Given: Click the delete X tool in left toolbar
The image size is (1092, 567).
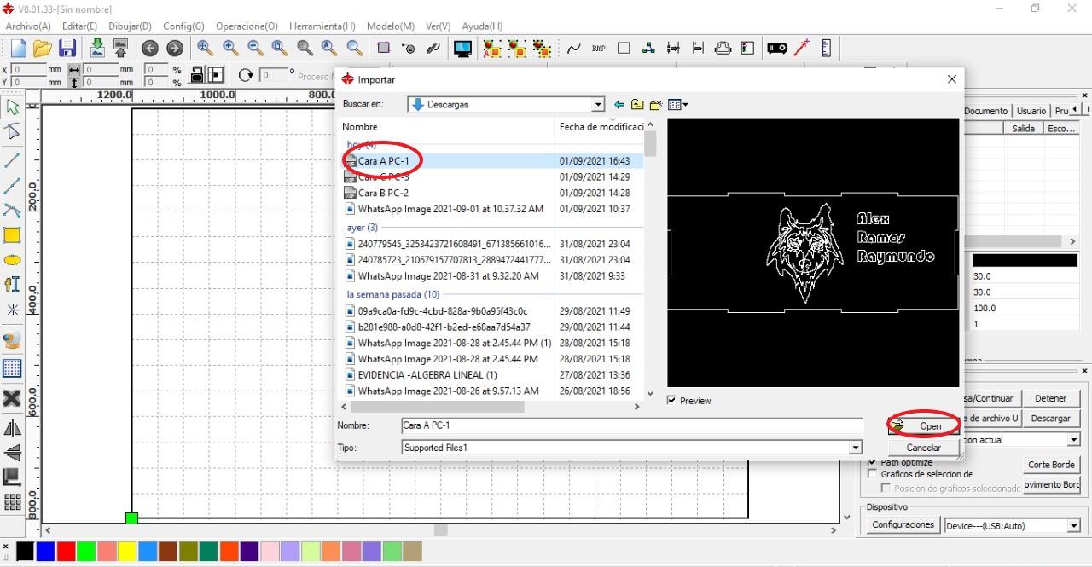Looking at the screenshot, I should (12, 398).
